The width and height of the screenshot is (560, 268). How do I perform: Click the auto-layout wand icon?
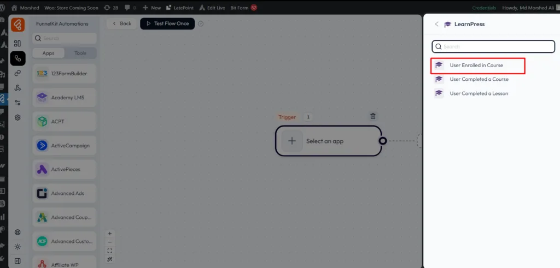pos(109,259)
